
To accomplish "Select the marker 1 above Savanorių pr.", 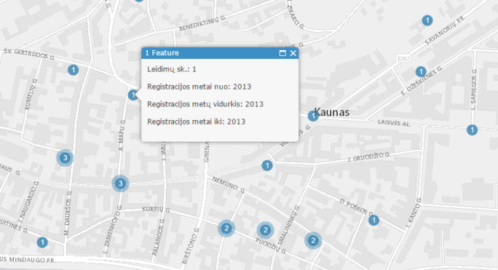I will 427,20.
